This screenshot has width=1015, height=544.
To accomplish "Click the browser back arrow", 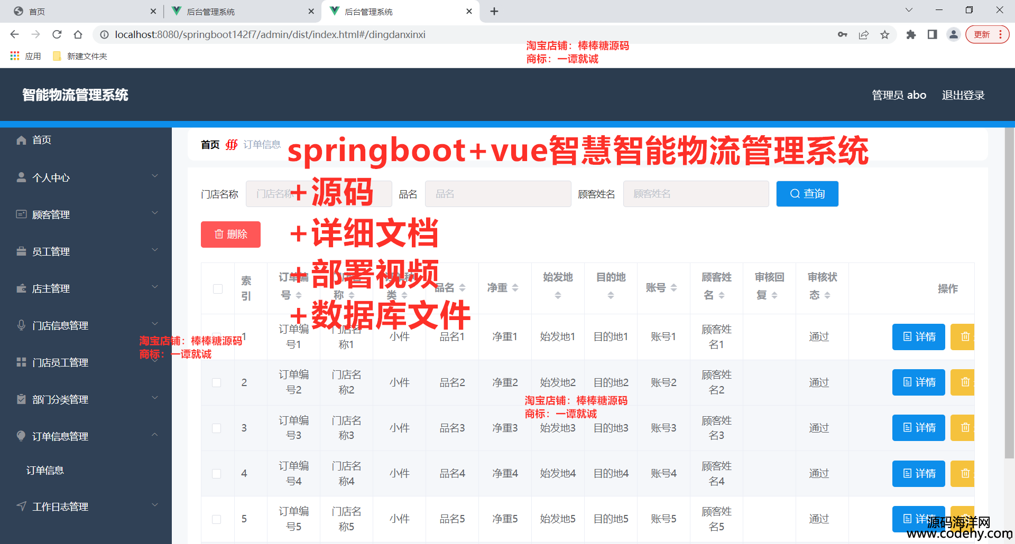I will click(x=15, y=34).
